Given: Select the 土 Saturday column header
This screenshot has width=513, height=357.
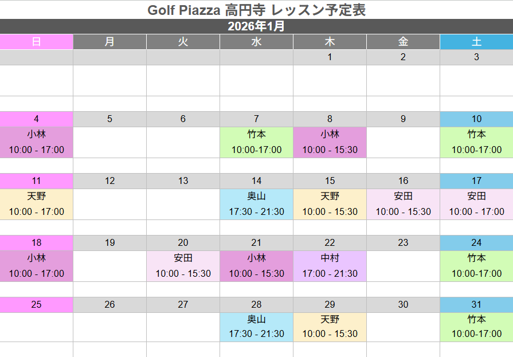Looking at the screenshot, I should [476, 42].
